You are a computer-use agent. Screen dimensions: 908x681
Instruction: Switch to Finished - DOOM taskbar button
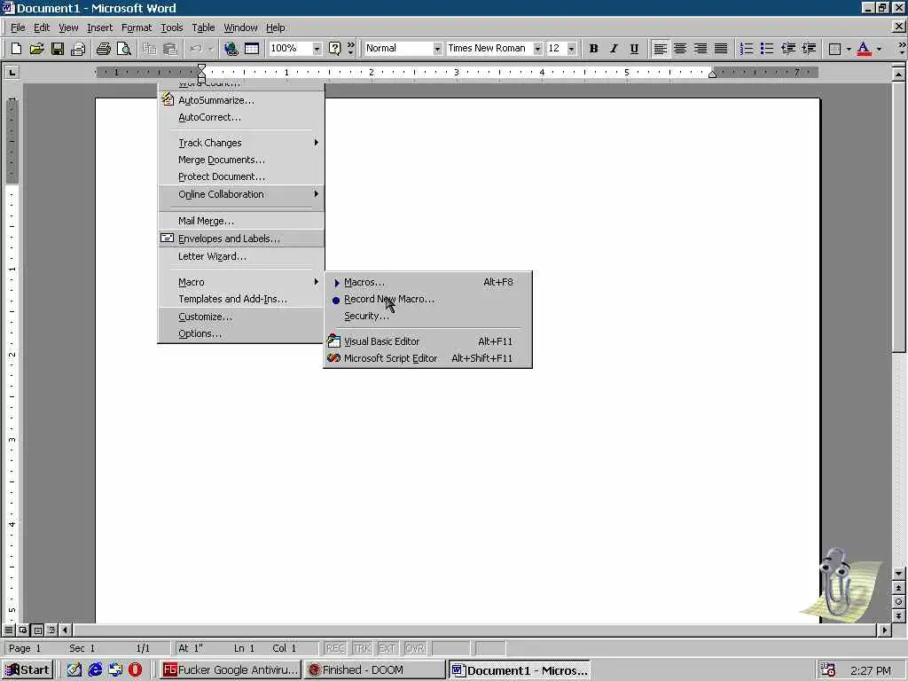374,670
